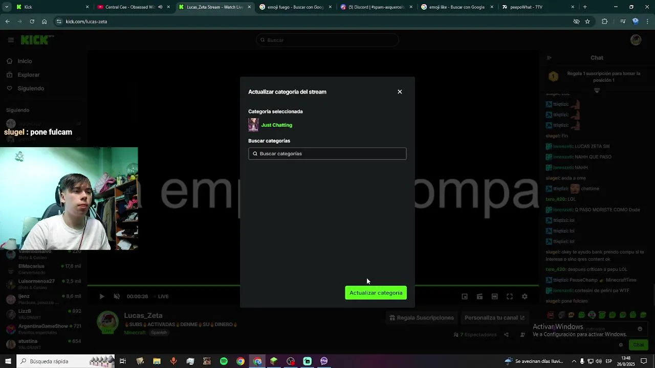
Task: Click the Just Chatting category thumbnail
Action: coord(253,125)
